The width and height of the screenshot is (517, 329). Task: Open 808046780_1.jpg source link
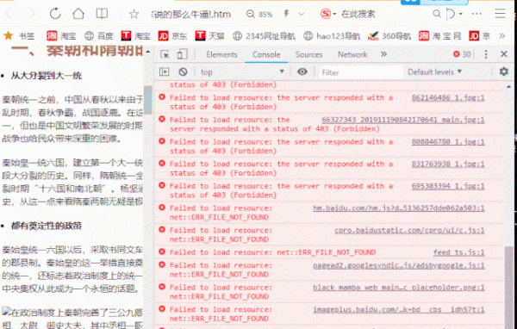tap(448, 142)
